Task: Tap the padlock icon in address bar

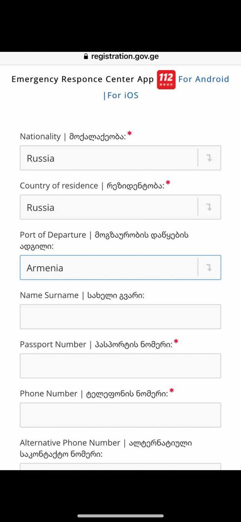Action: pyautogui.click(x=85, y=57)
